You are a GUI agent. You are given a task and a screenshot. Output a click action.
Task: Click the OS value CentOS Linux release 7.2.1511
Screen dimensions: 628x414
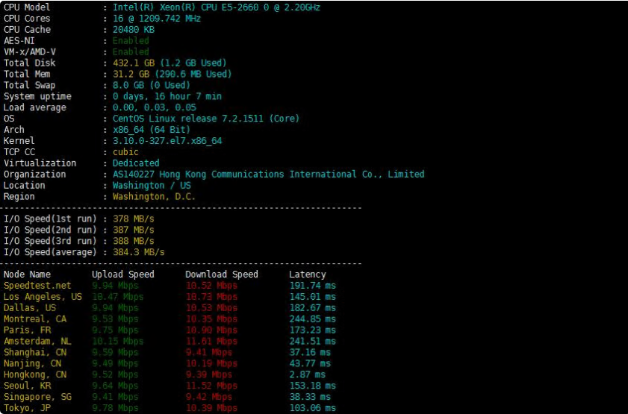(x=206, y=119)
